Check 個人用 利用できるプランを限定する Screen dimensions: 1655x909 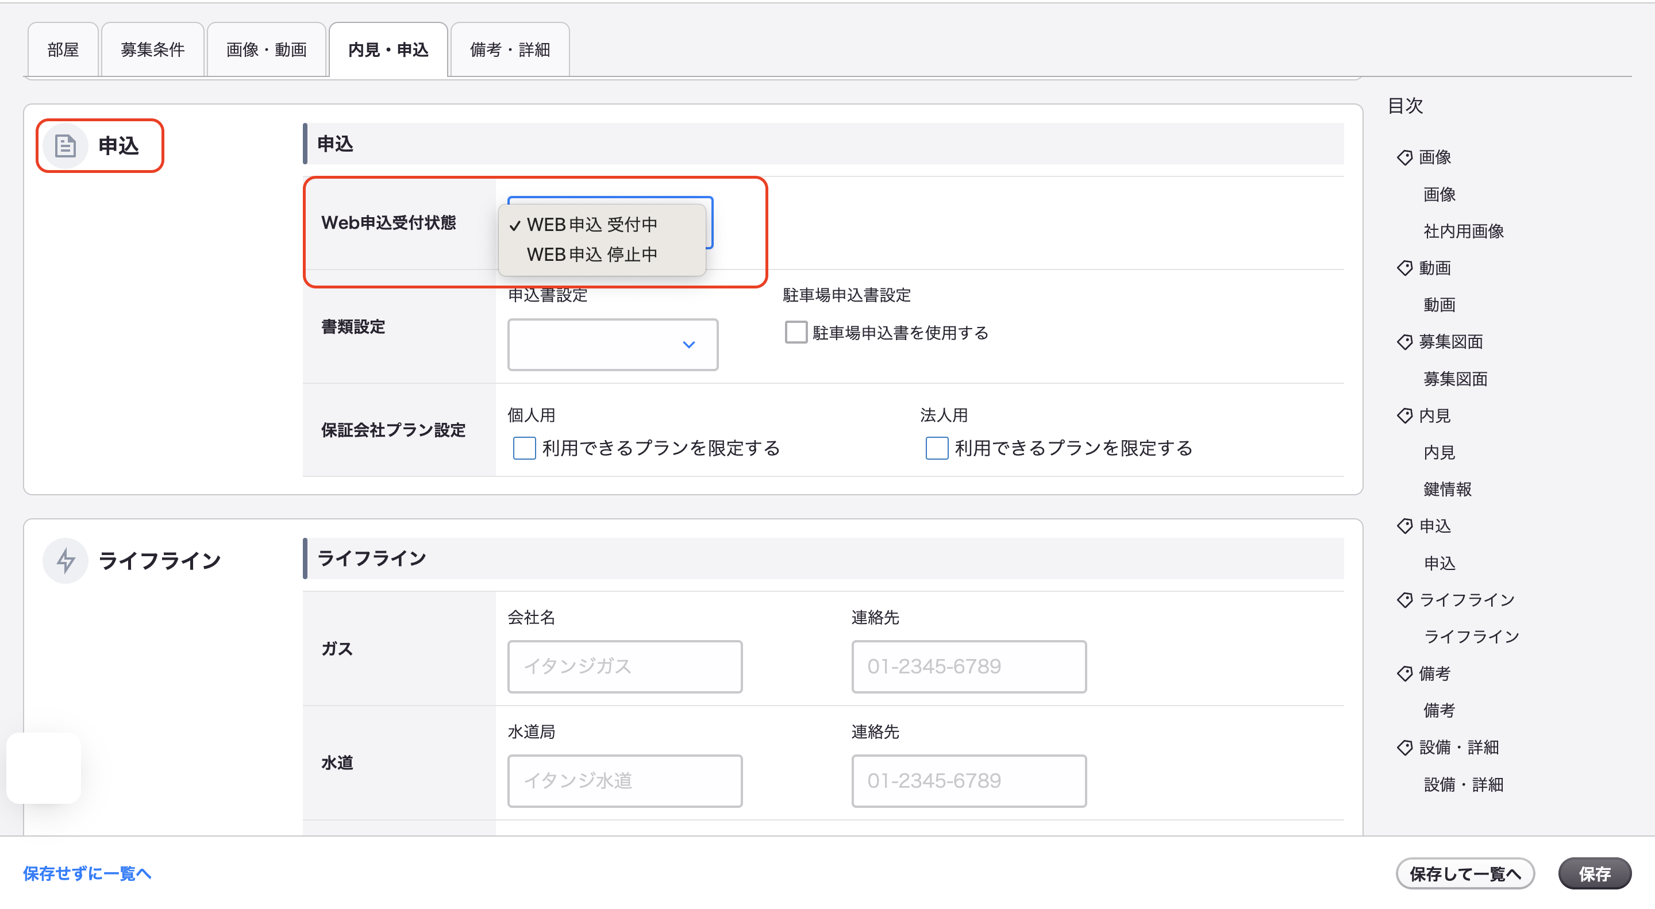(524, 448)
